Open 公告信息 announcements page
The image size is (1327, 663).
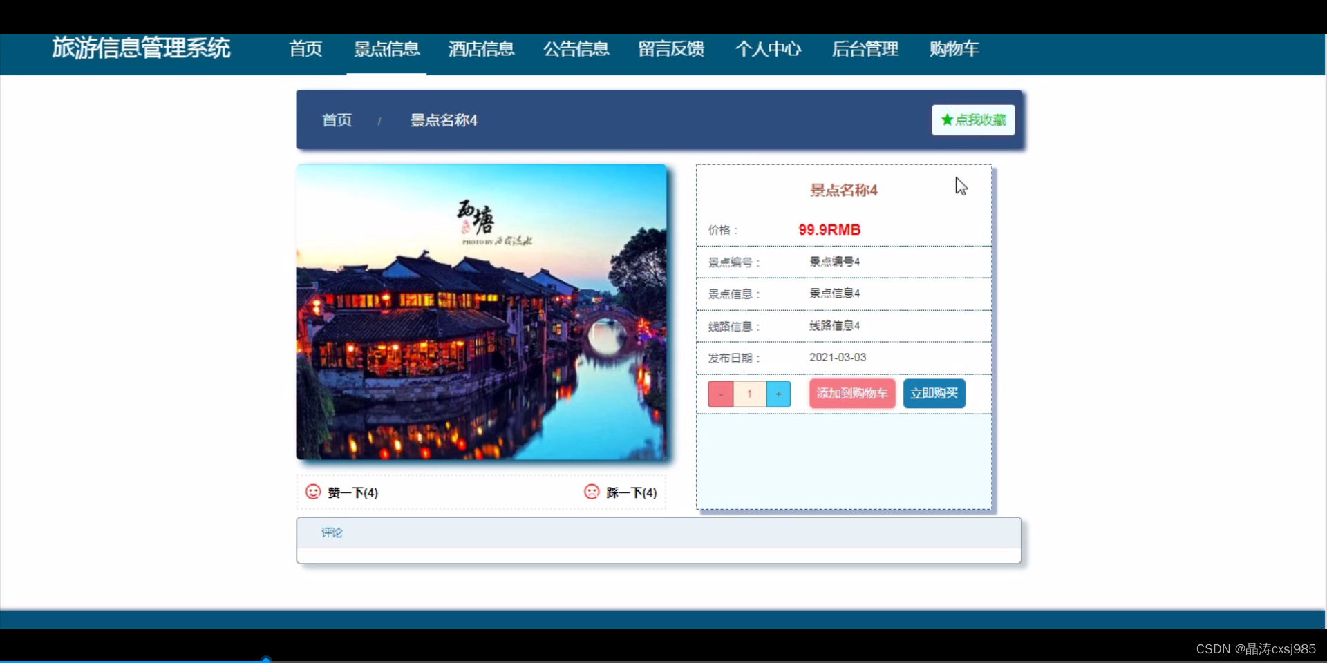[576, 49]
